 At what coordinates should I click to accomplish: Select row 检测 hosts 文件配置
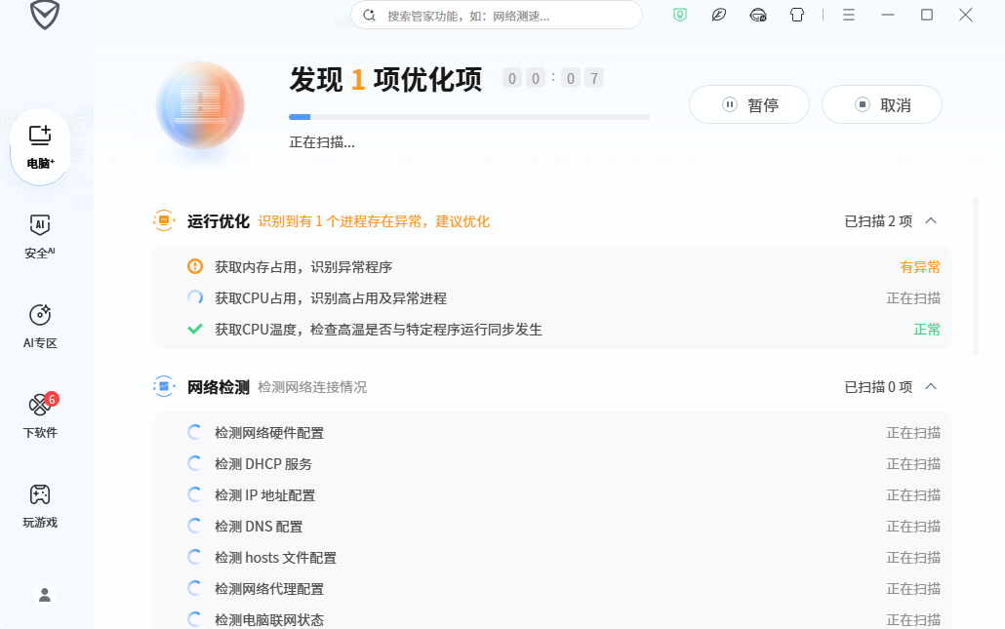[552, 558]
